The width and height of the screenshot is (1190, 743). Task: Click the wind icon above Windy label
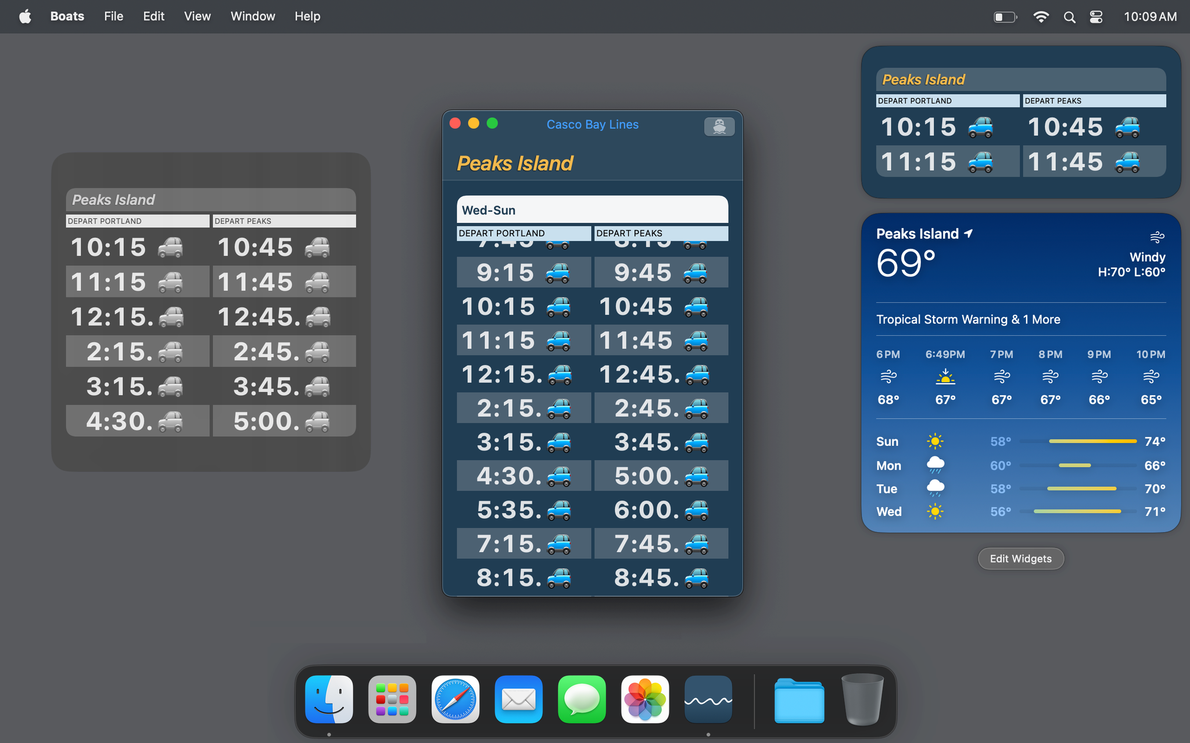coord(1157,237)
